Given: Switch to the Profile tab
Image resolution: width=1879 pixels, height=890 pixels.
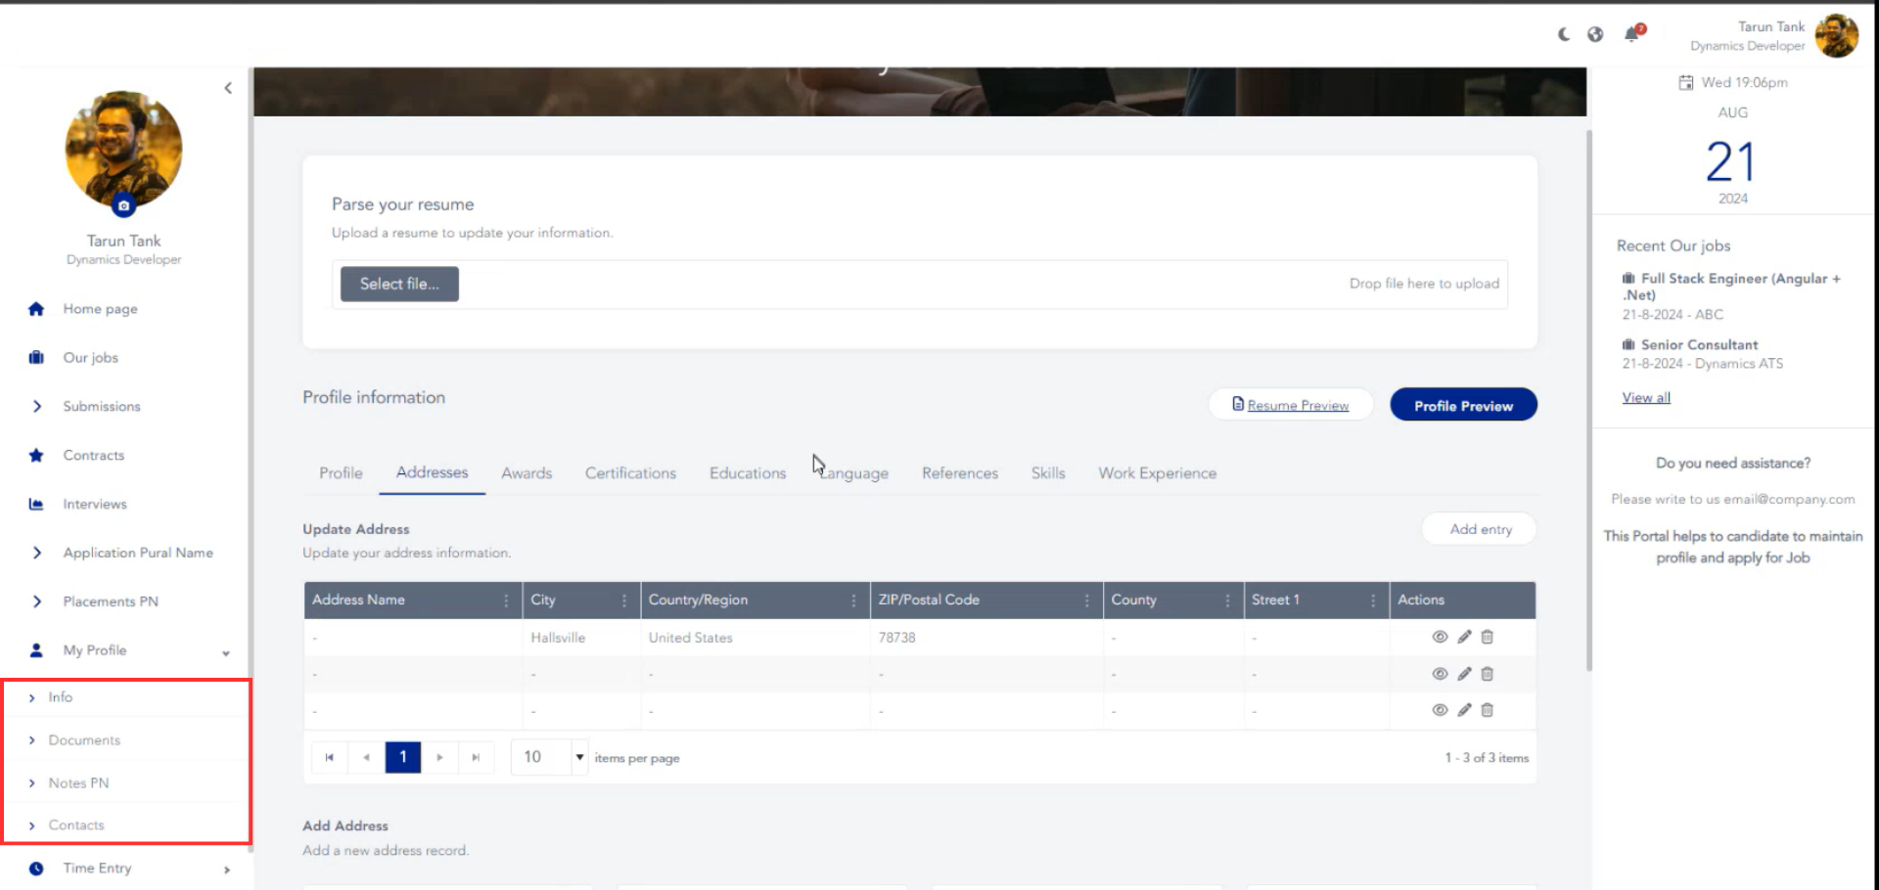Looking at the screenshot, I should pos(341,473).
